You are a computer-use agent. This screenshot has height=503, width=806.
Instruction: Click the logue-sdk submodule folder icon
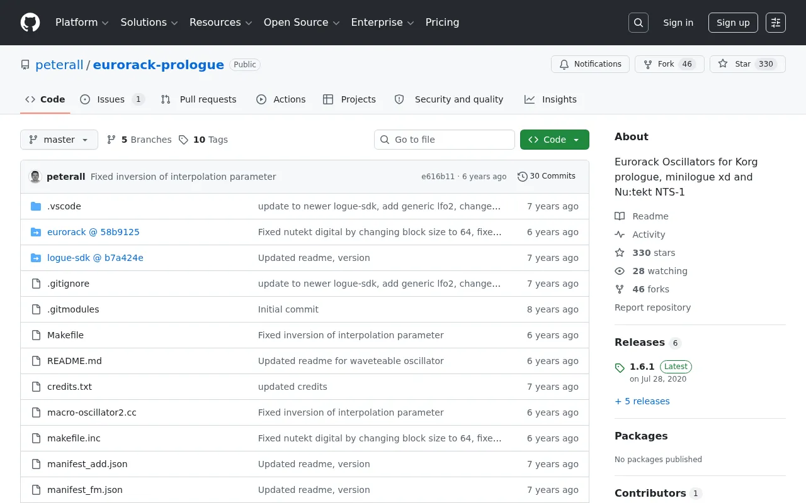coord(36,258)
